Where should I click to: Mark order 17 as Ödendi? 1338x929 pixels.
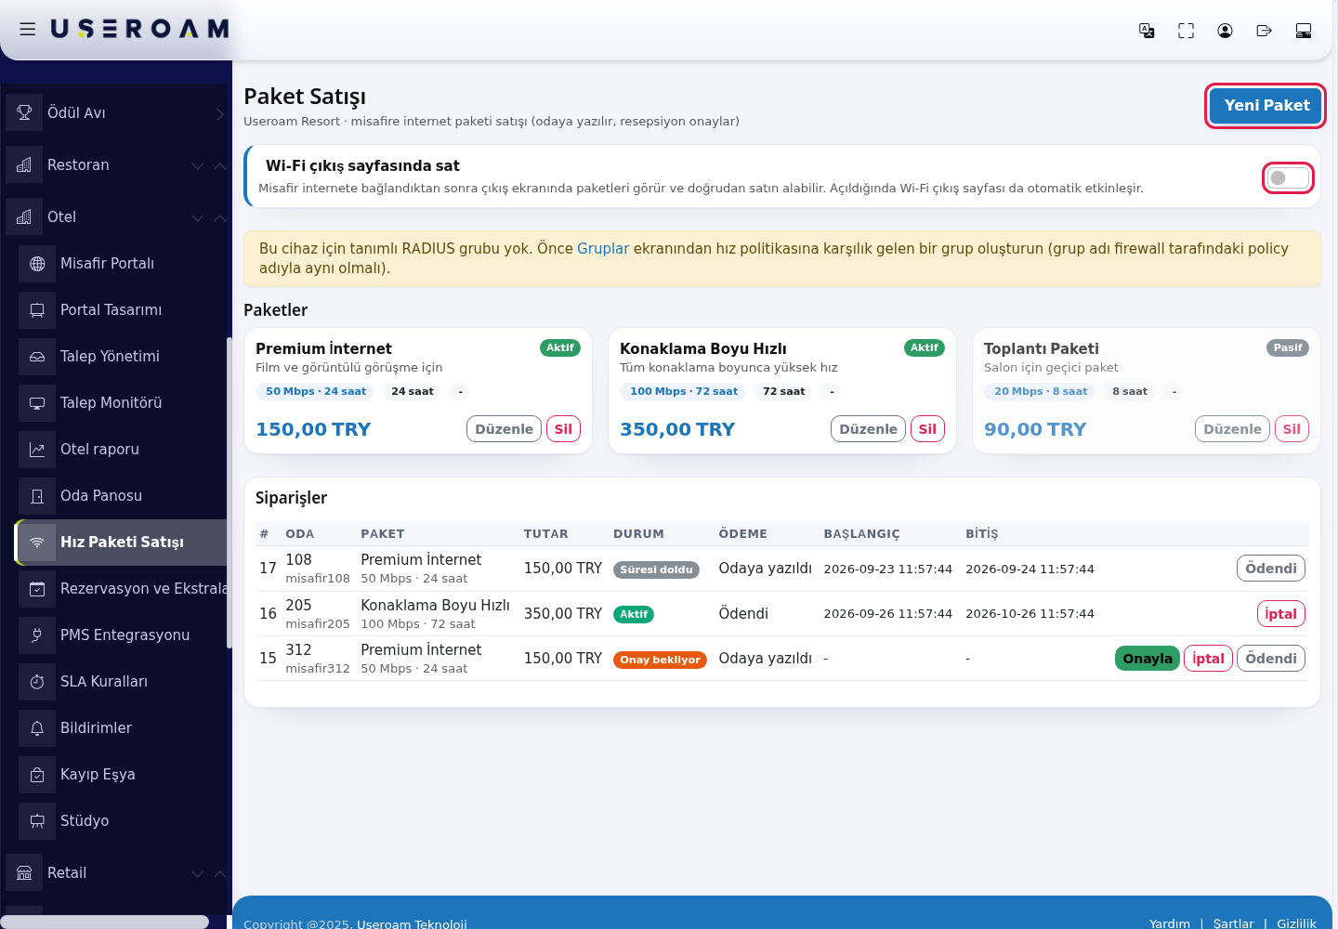[x=1271, y=569]
